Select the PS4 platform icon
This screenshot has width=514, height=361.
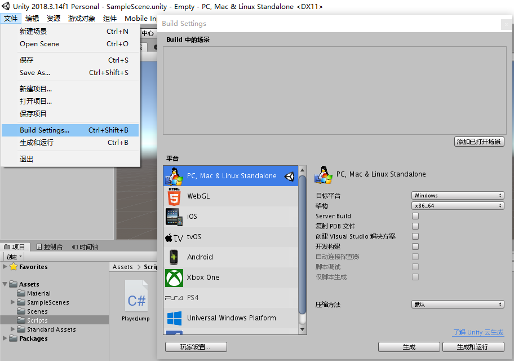click(174, 298)
